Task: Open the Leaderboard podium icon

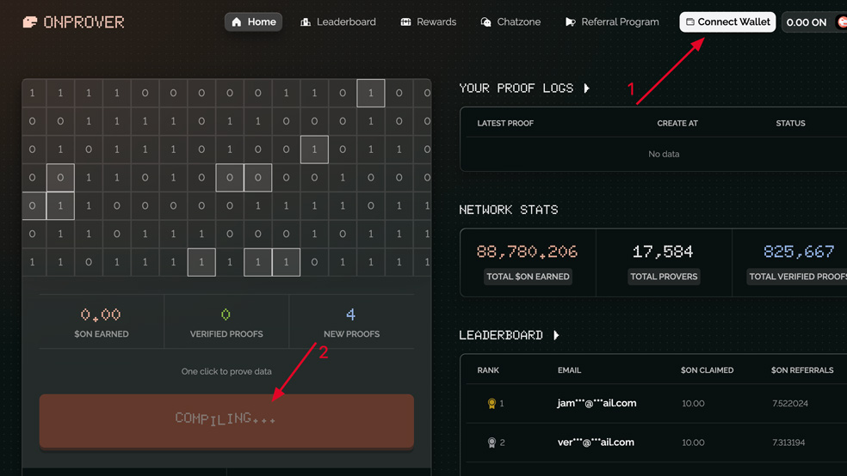Action: [306, 22]
